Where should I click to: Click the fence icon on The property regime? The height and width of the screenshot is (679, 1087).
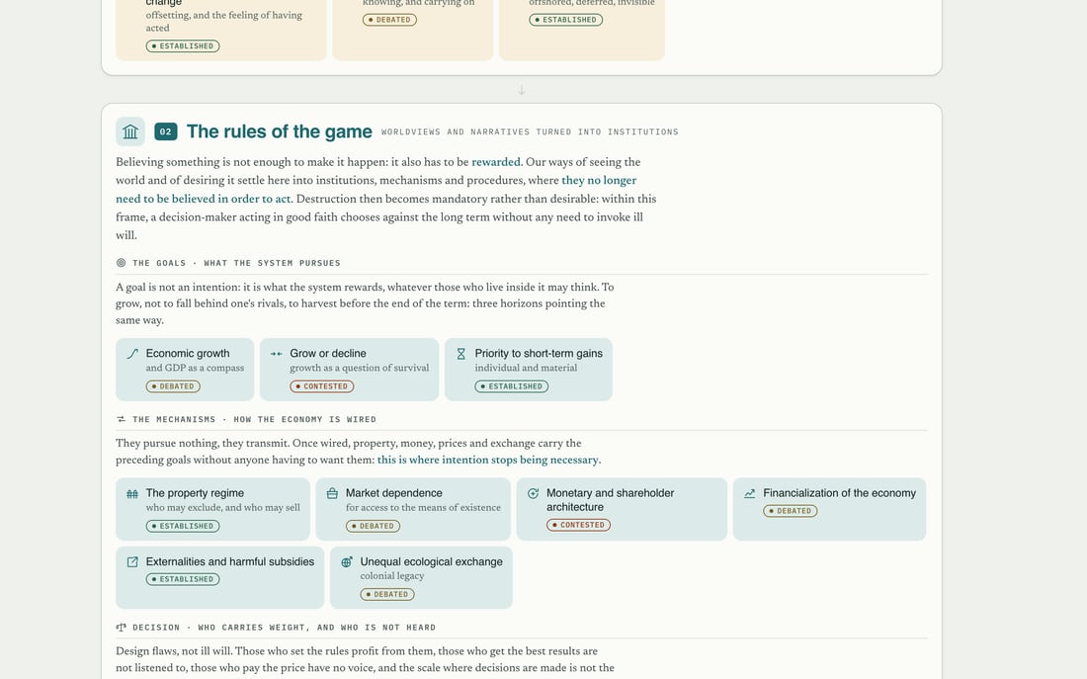[x=132, y=494]
